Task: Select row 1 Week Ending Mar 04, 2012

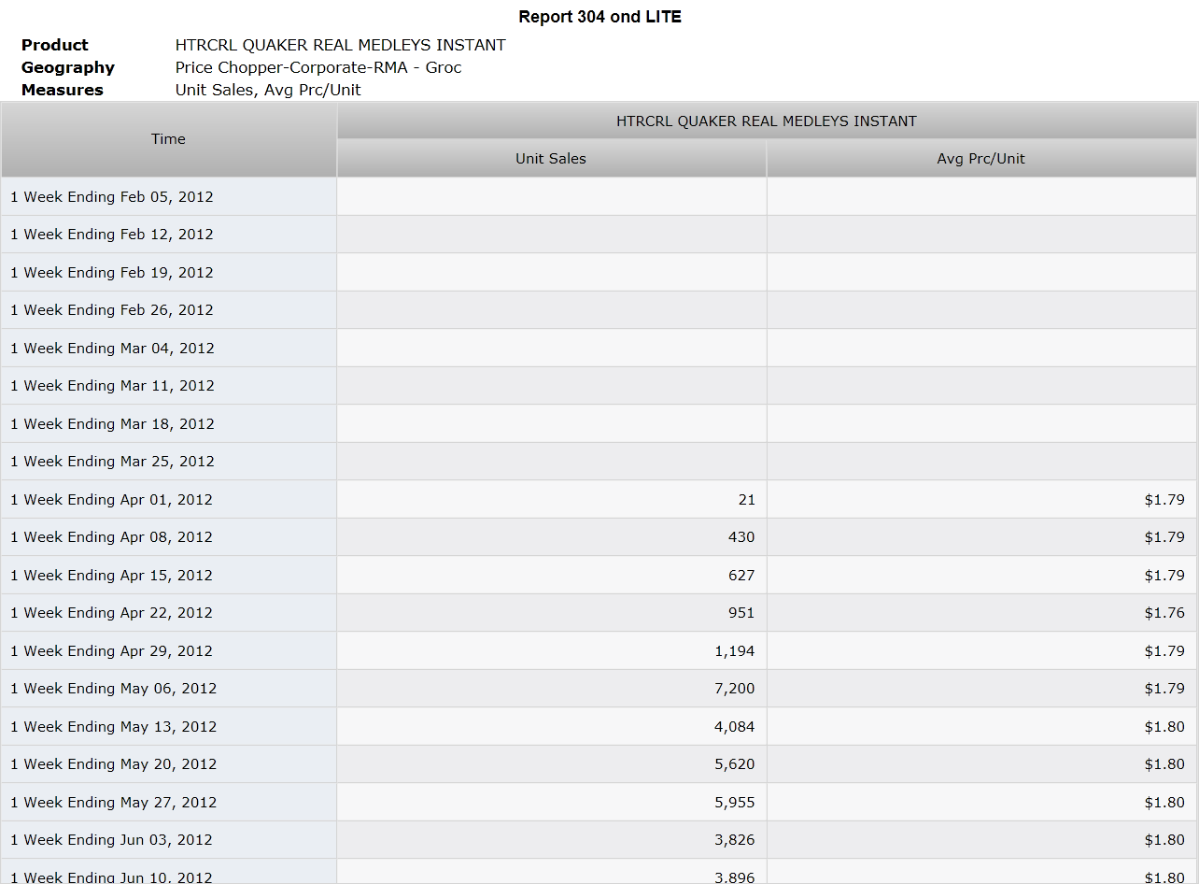Action: (x=599, y=348)
